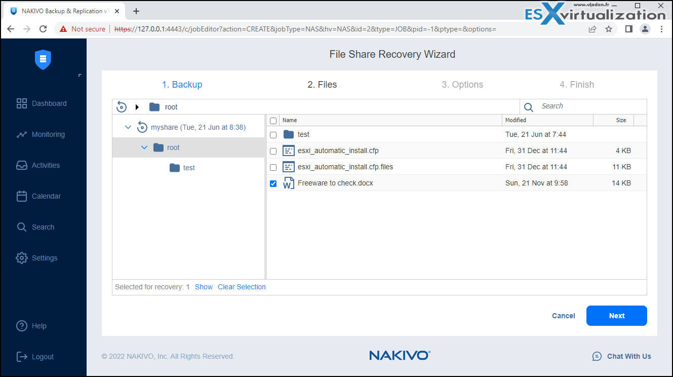Click esxi_automatic_install.cfp.files file icon

coord(289,167)
